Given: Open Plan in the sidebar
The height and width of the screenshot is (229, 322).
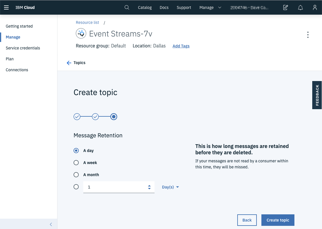Looking at the screenshot, I should click(x=10, y=59).
